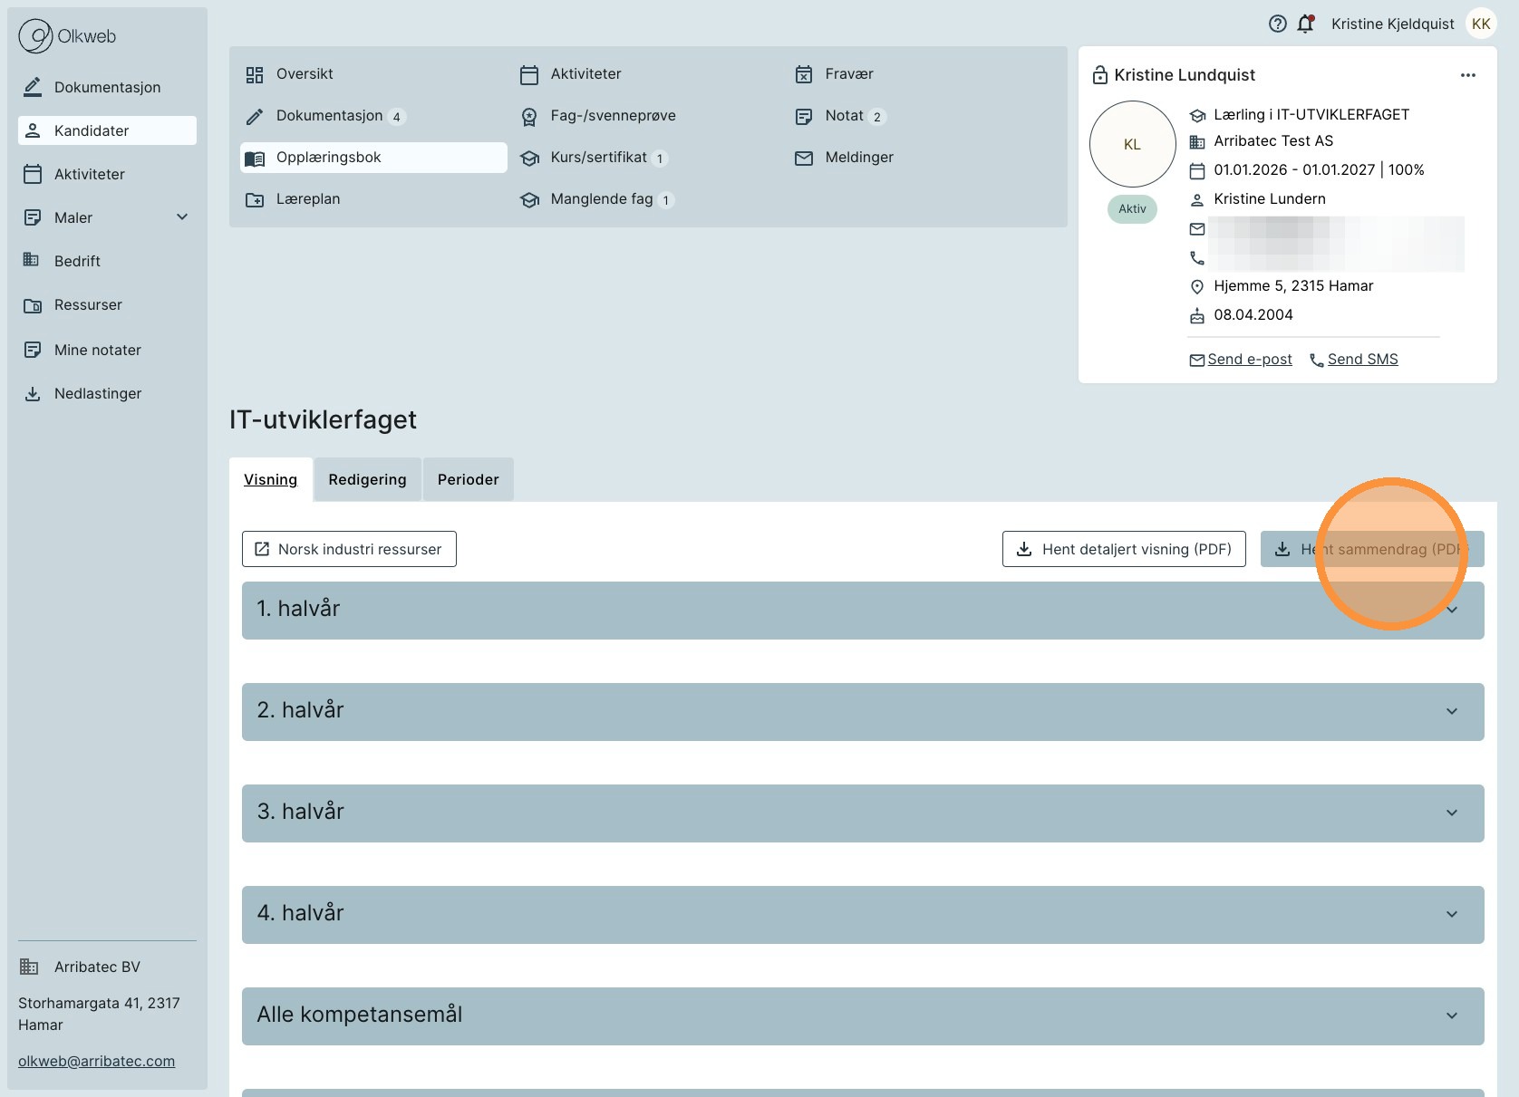Open Norsk industri ressurser link

point(349,549)
